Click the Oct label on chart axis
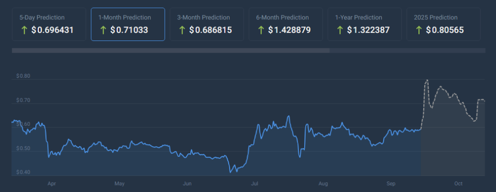Viewport: 496px width, 192px height. tap(458, 183)
